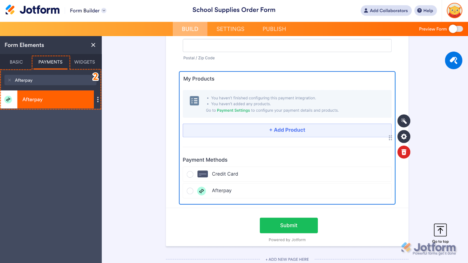Click the Credit Card icon under Payment Methods
The height and width of the screenshot is (263, 468).
202,174
